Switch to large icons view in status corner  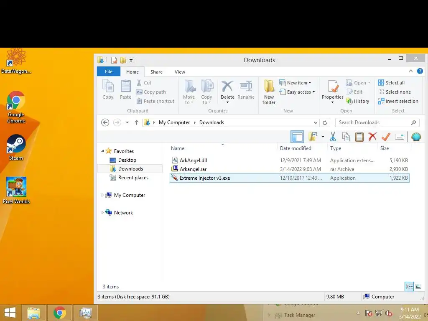[x=418, y=287]
